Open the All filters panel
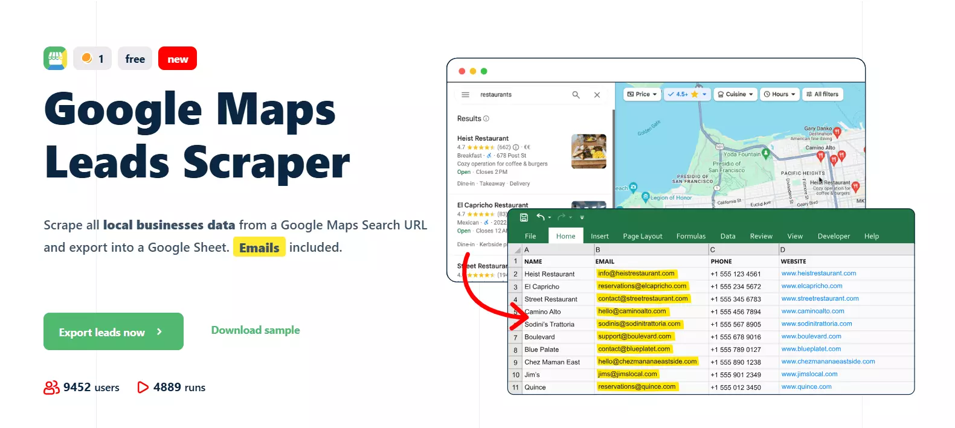Screen dimensions: 955x428 click(x=822, y=94)
